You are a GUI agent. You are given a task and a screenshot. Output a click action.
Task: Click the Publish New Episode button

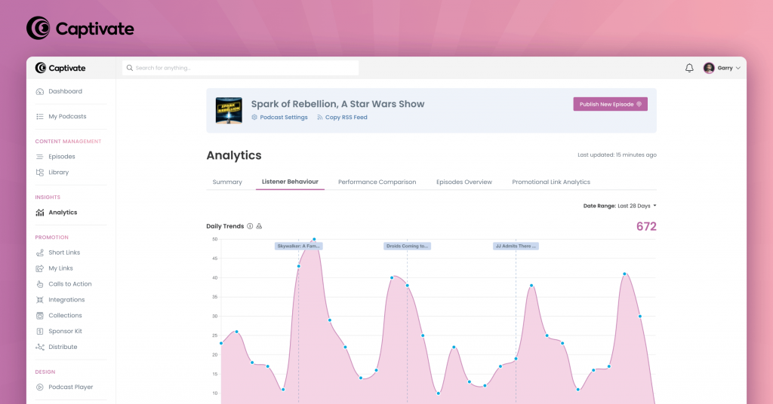click(x=610, y=104)
